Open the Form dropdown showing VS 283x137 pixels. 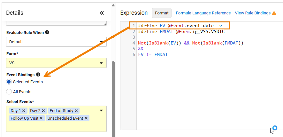pyautogui.click(x=56, y=63)
